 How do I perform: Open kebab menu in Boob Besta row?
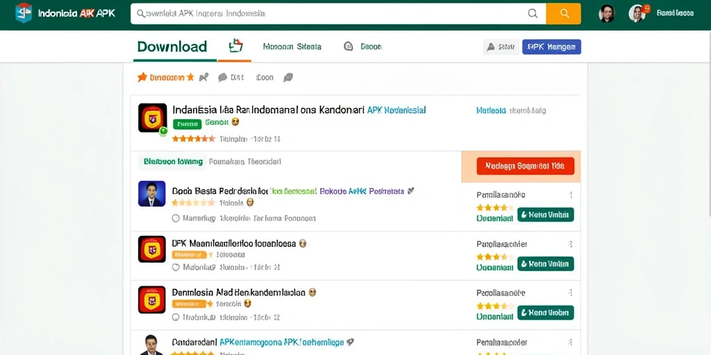click(571, 195)
